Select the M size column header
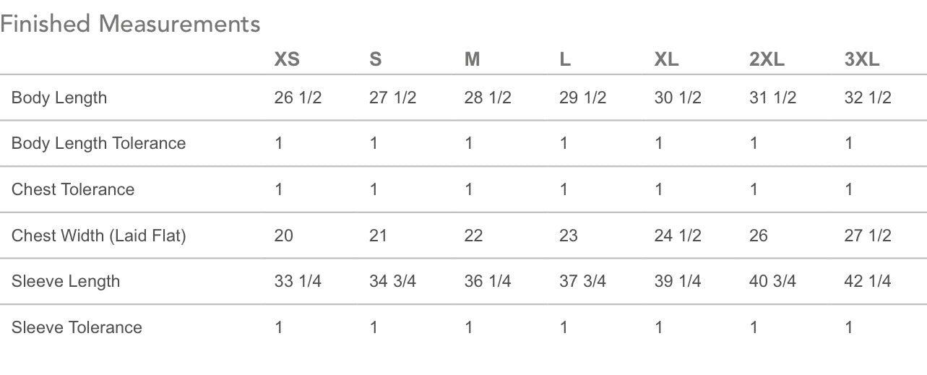927x375 pixels. [472, 59]
